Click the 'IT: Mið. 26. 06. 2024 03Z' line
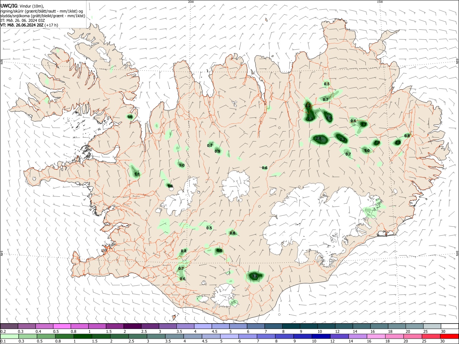459x344 pixels. click(23, 20)
